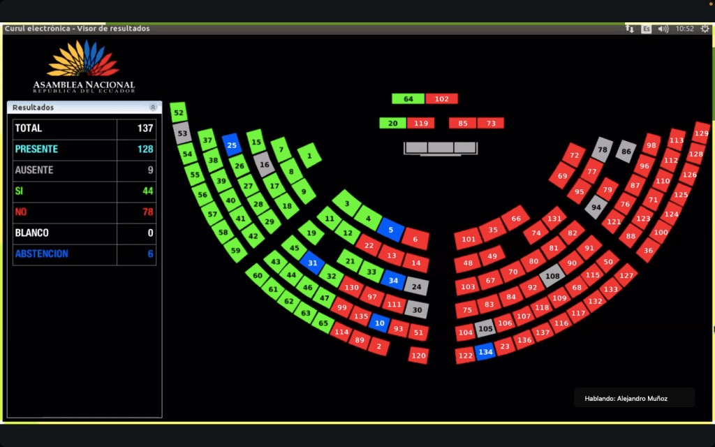Click green presidium seat 64

408,99
